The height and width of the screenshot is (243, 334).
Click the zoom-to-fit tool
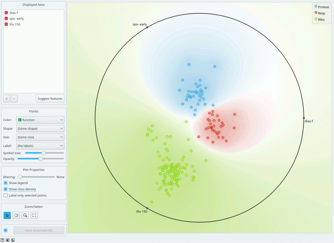(34, 215)
